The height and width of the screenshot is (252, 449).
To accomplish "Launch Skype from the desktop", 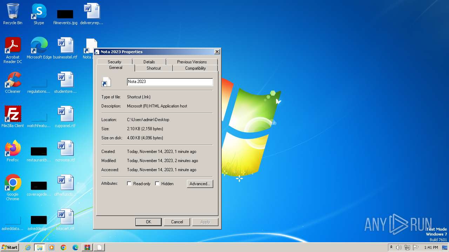I will (x=39, y=14).
